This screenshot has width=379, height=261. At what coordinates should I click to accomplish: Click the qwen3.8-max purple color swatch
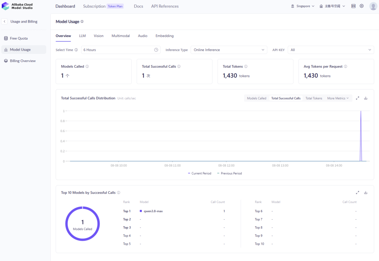click(141, 211)
